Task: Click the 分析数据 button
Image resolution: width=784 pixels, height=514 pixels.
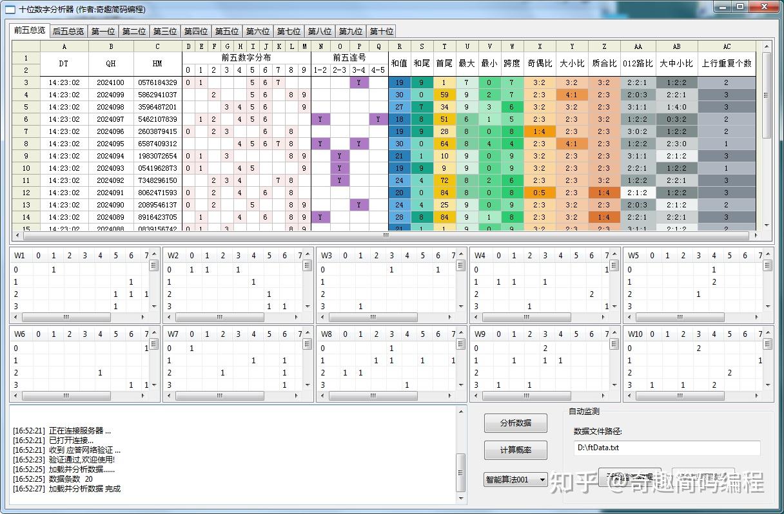Action: coord(516,423)
